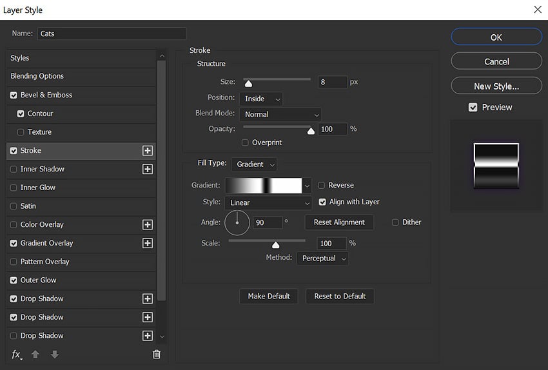The image size is (548, 370).
Task: Open the Blend Mode dropdown
Action: coord(280,115)
